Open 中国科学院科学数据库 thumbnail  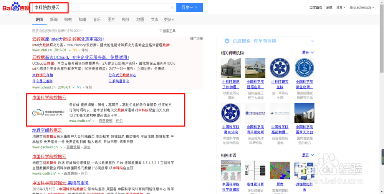231,170
